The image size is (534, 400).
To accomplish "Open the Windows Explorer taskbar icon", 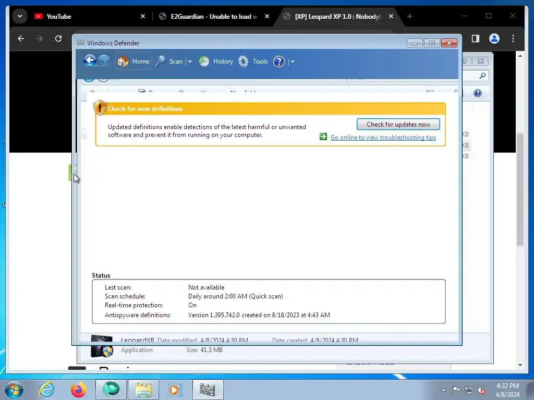I will (x=143, y=390).
